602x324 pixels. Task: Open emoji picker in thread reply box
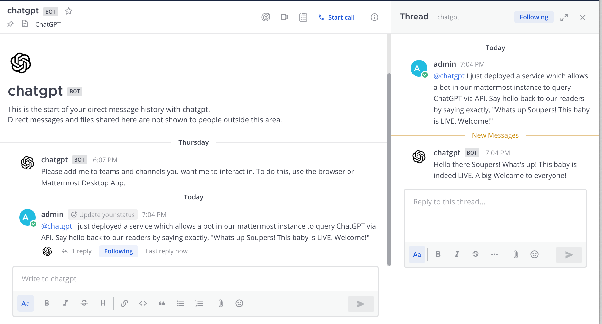(x=534, y=254)
